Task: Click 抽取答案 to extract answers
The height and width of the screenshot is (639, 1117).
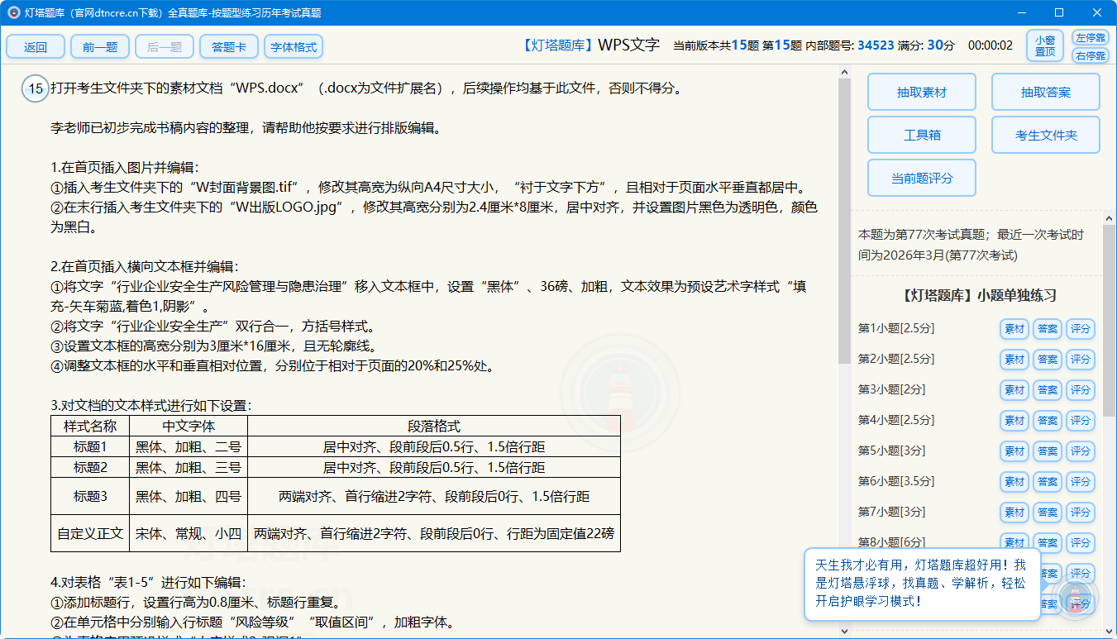Action: (1046, 92)
